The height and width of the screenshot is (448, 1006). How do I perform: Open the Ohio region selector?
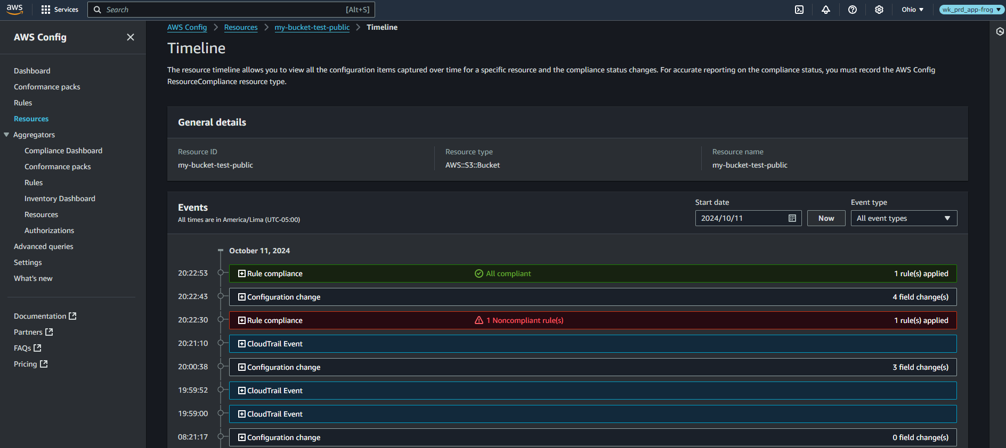[912, 10]
